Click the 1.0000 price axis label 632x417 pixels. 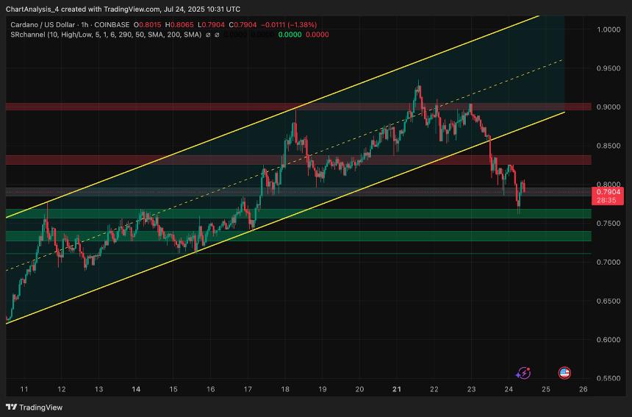(x=608, y=29)
